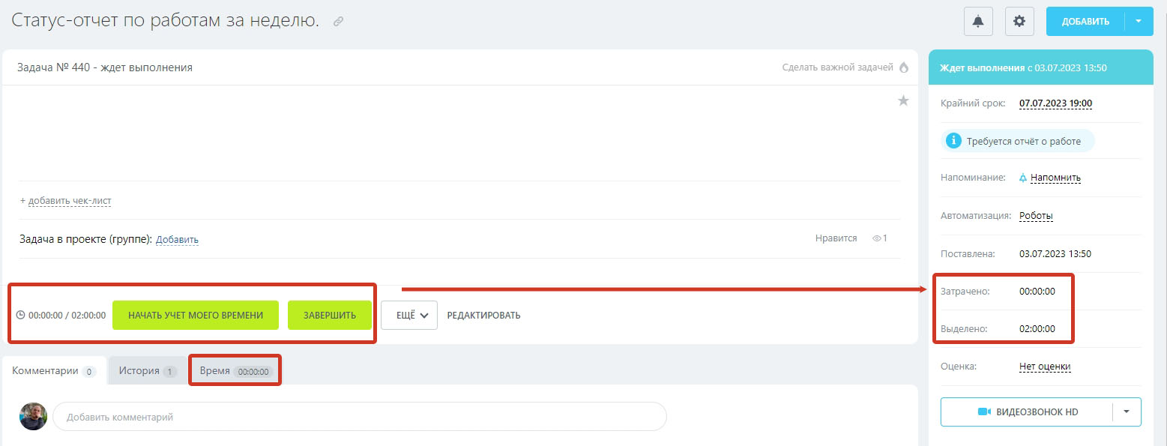Image resolution: width=1167 pixels, height=446 pixels.
Task: Click the timer clock icon
Action: tap(20, 315)
